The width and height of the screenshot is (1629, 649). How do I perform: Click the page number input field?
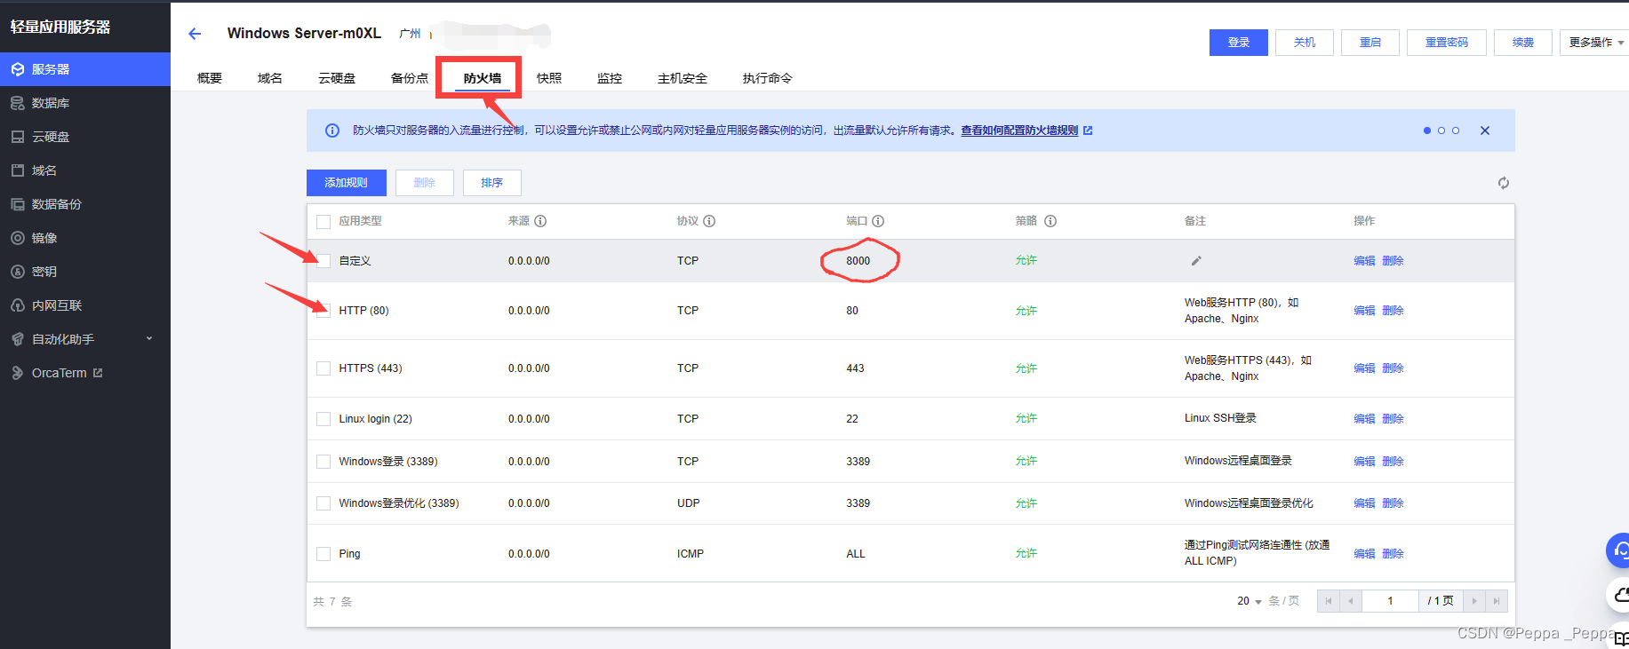coord(1390,601)
